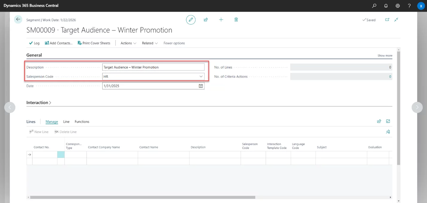Click the Description input field
Screen dimensions: 427x203
pyautogui.click(x=153, y=67)
